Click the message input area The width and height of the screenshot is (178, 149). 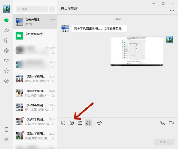coord(118,133)
